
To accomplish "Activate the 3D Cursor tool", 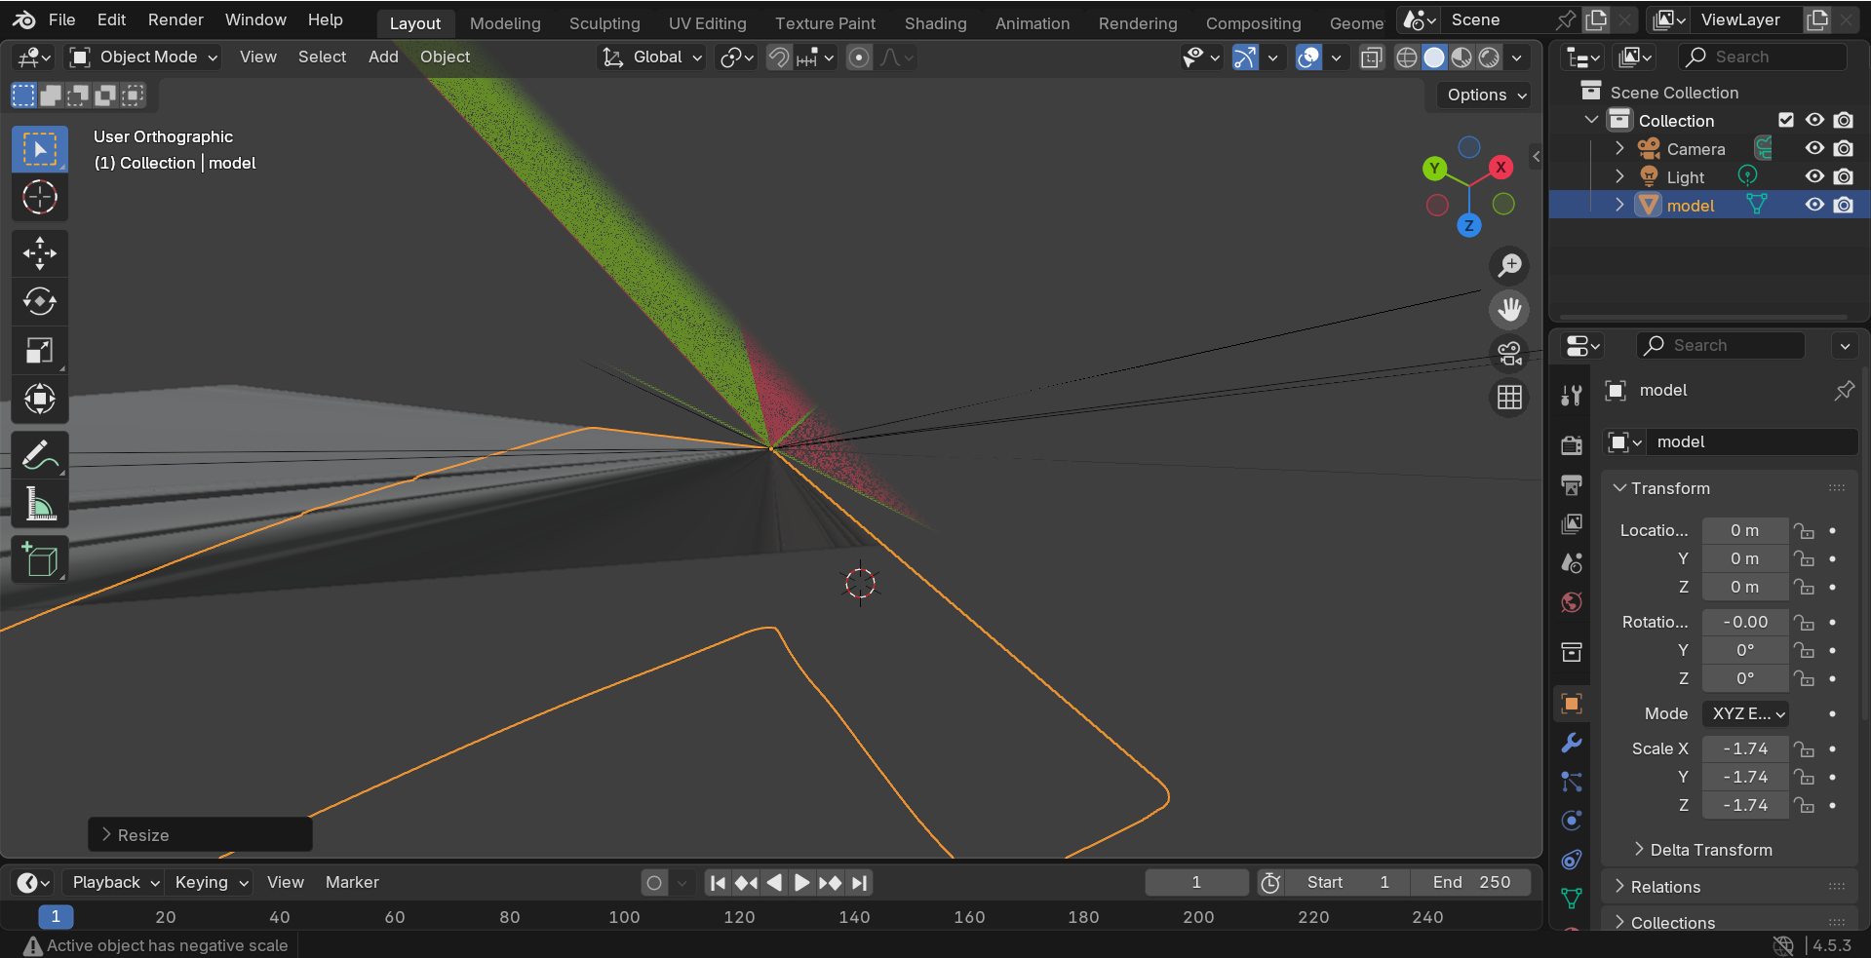I will pyautogui.click(x=40, y=198).
